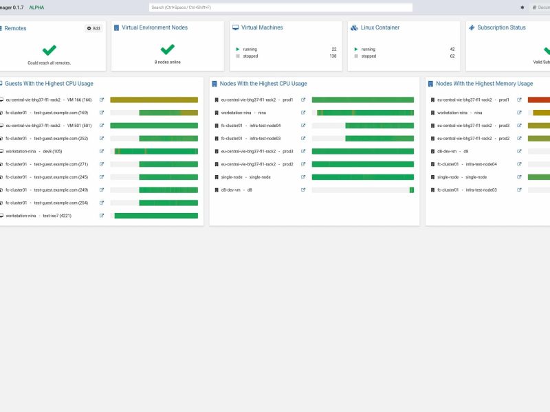The height and width of the screenshot is (412, 550).
Task: Open external link for VM 166 guest
Action: 102,100
